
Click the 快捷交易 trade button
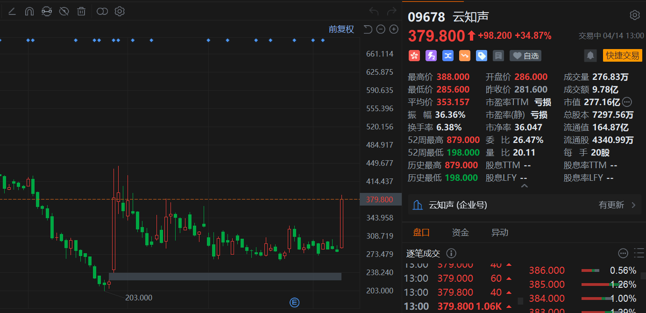622,55
